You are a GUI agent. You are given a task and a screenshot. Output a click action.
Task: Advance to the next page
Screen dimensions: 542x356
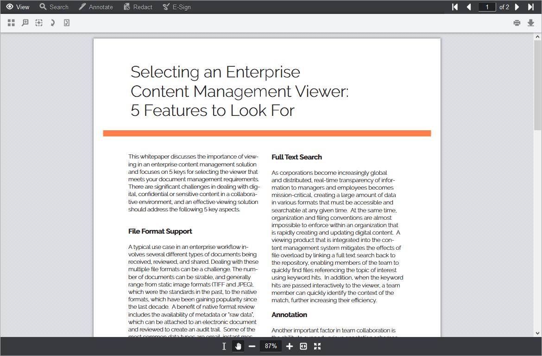point(517,6)
